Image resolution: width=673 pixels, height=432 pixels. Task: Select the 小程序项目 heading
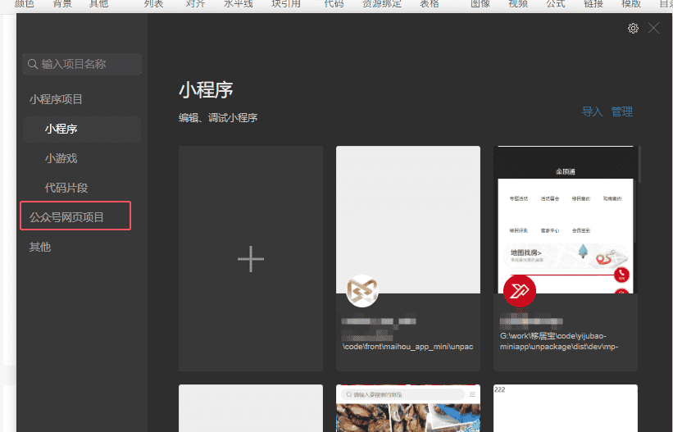click(56, 100)
